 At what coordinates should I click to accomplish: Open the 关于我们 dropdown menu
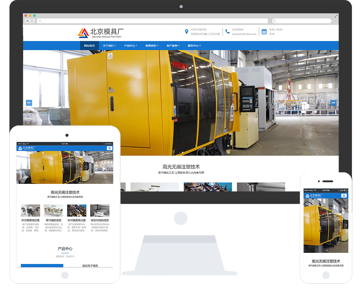[x=109, y=46]
